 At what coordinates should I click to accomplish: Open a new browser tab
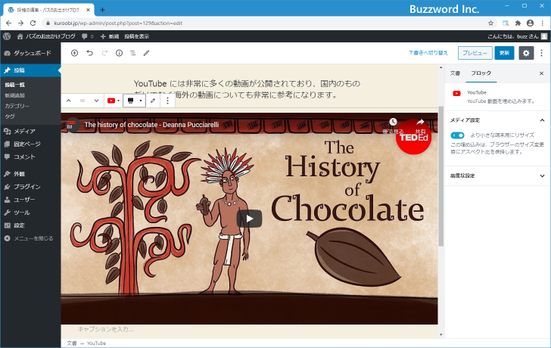point(102,10)
